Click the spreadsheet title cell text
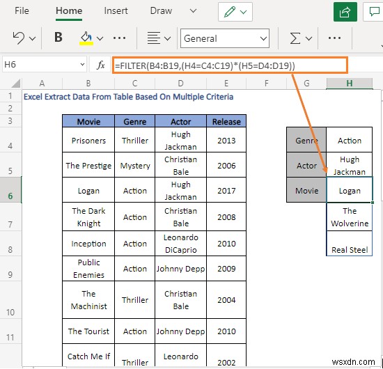Screen dimensions: 383x369 point(129,97)
